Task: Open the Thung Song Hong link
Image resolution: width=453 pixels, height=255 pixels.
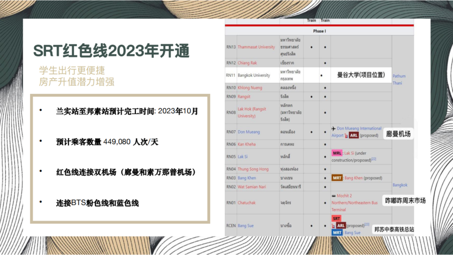Action: [253, 169]
